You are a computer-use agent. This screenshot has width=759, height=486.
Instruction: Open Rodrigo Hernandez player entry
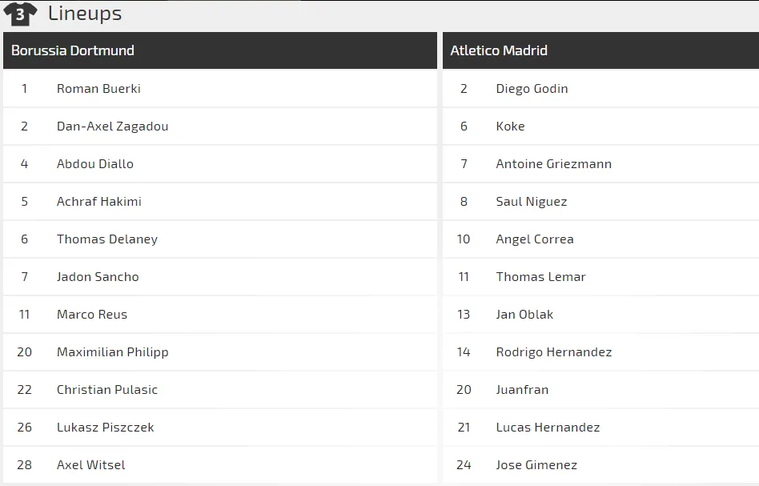[x=554, y=352]
